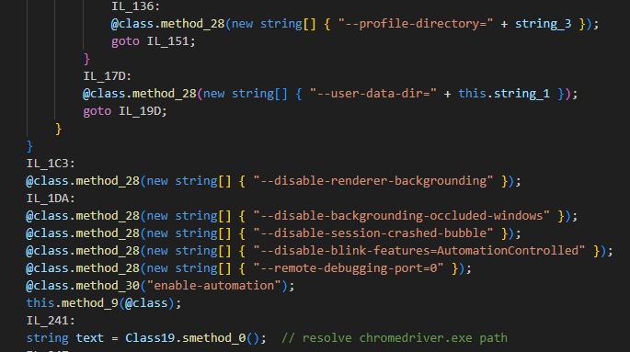Click the IL_241 label
Viewport: 630px width, 352px height.
coord(51,321)
